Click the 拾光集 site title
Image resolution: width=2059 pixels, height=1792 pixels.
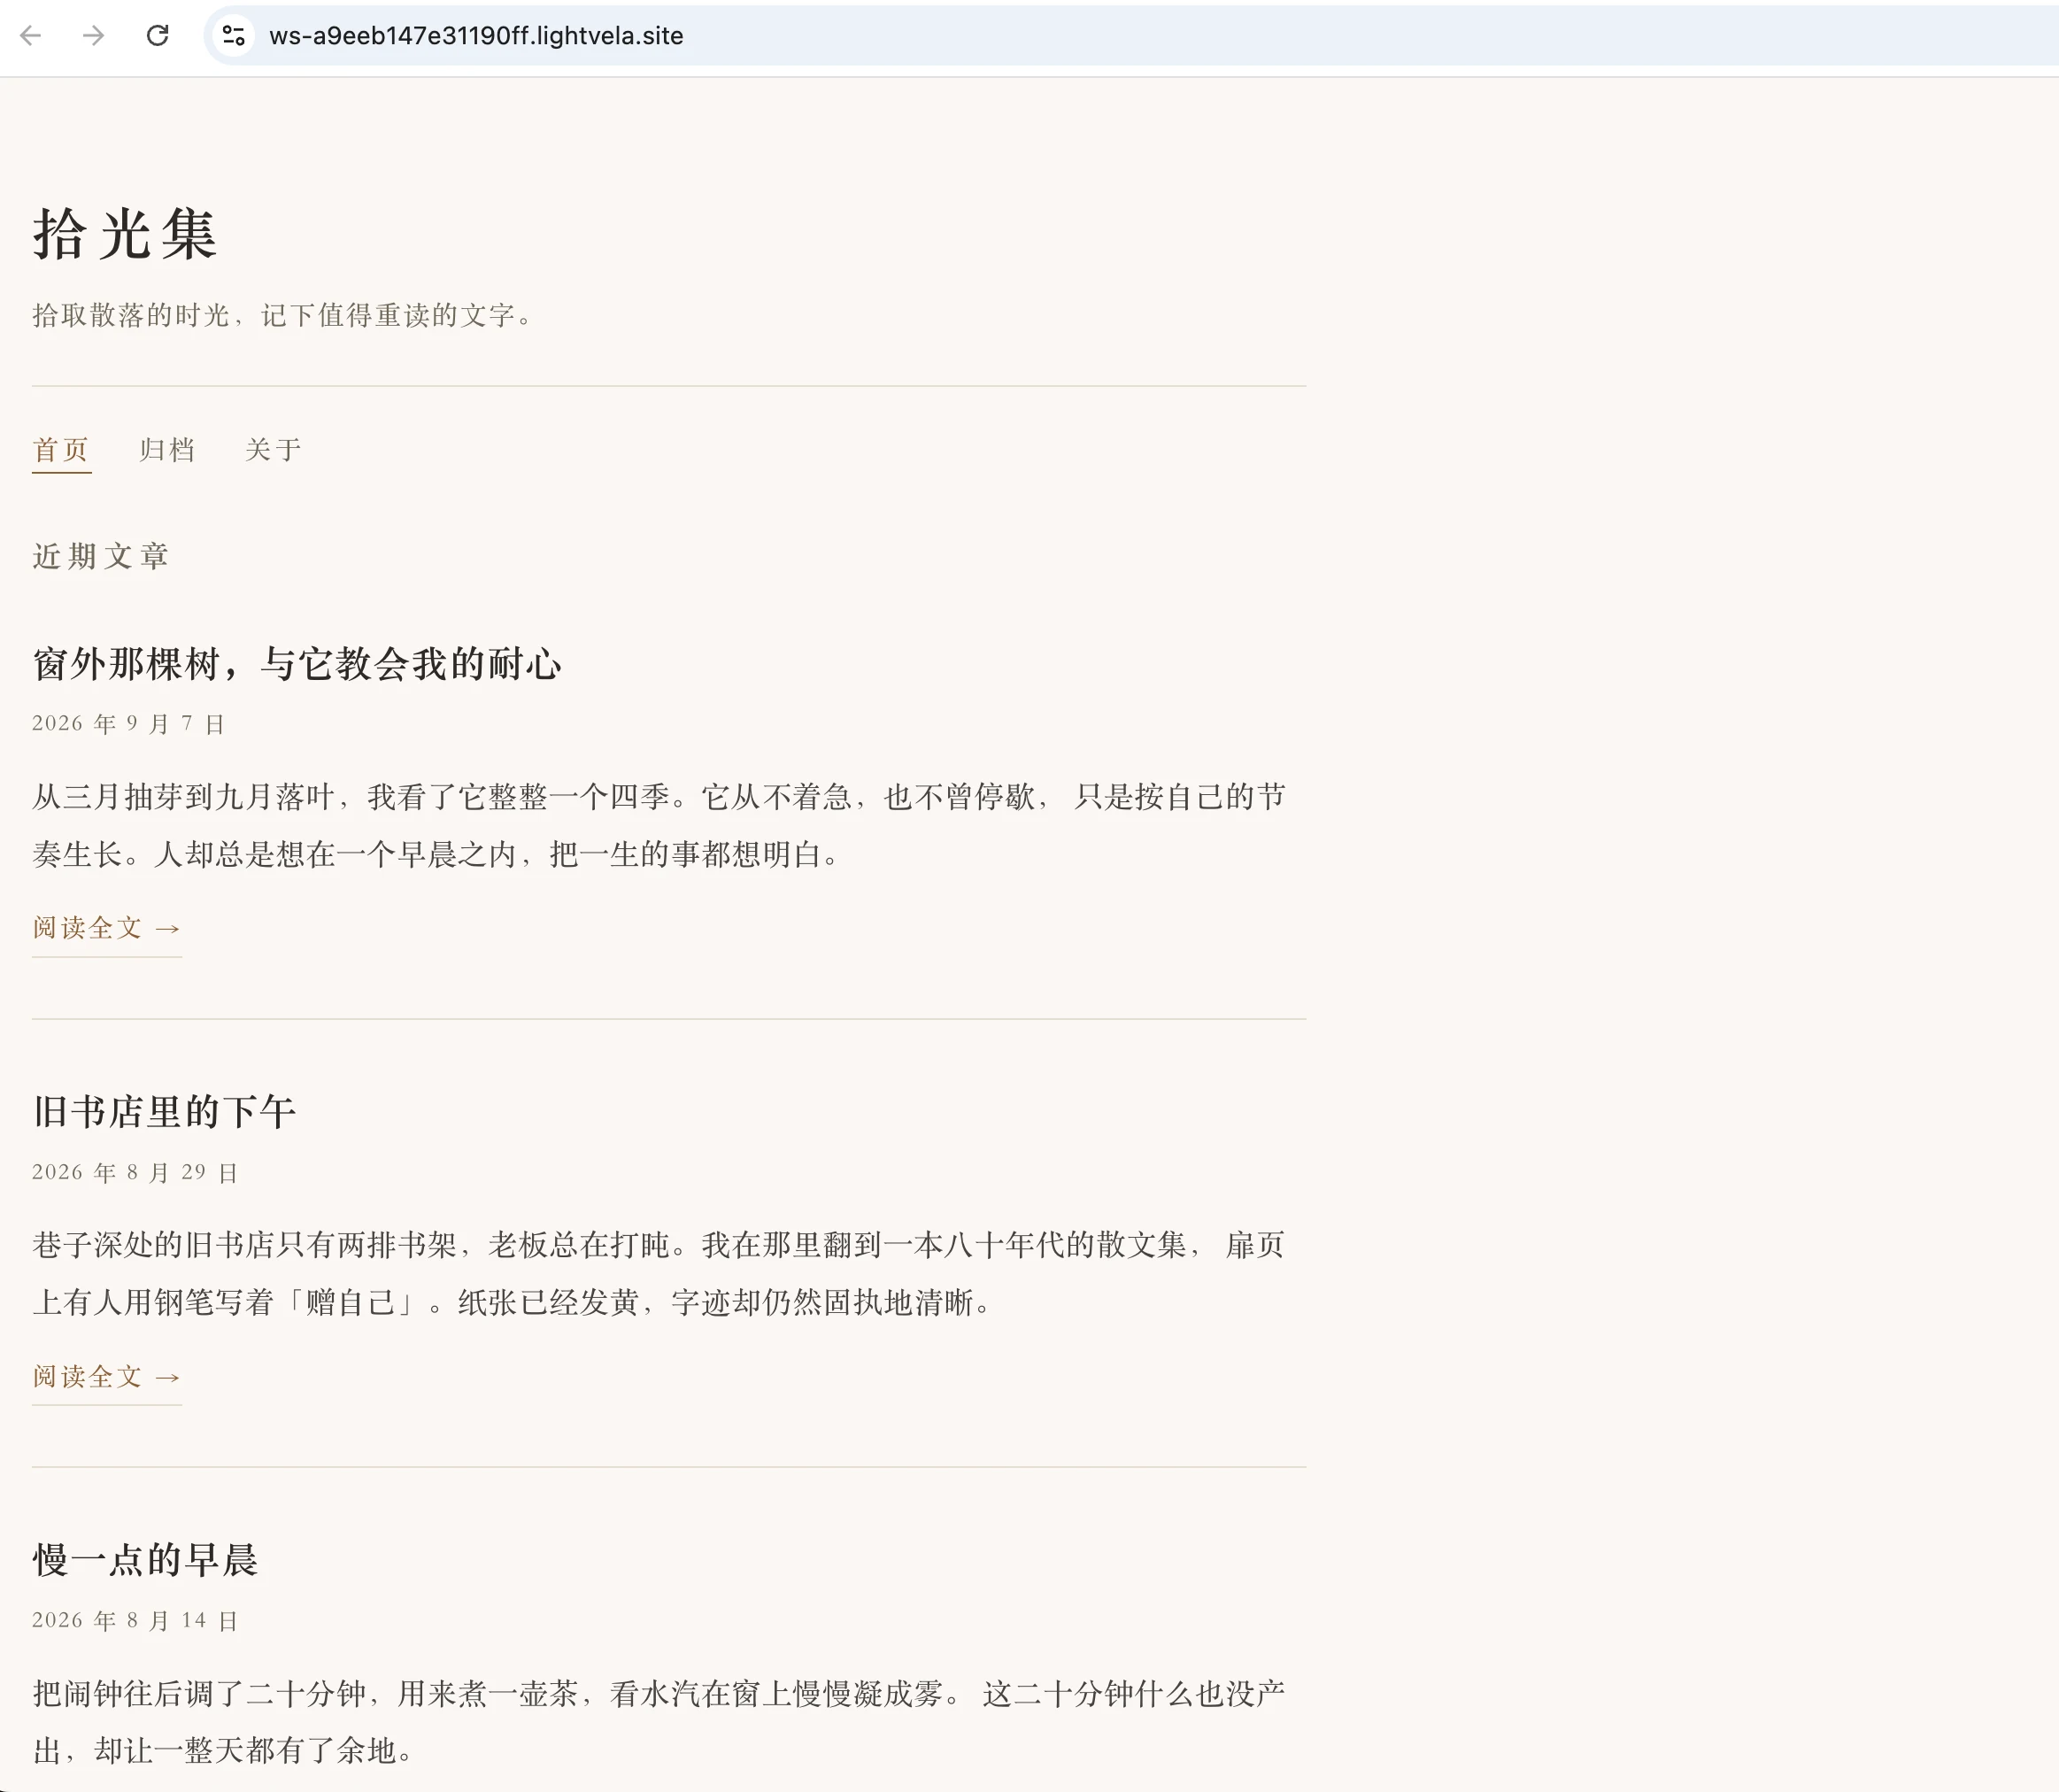click(x=125, y=235)
